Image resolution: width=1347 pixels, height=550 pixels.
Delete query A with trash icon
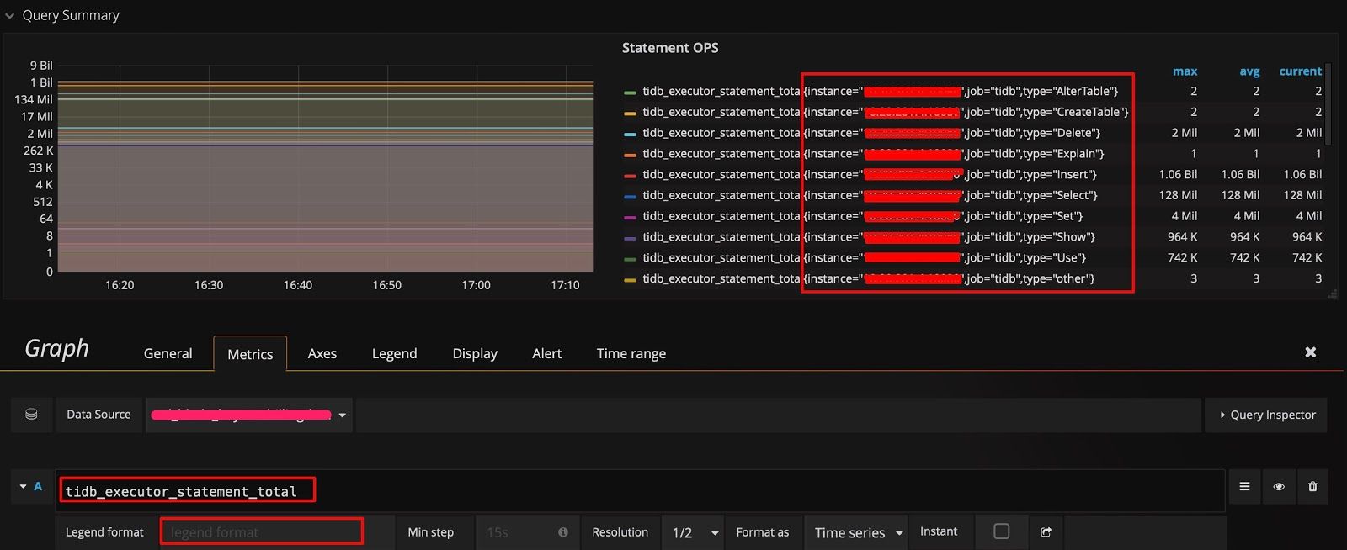[x=1312, y=486]
